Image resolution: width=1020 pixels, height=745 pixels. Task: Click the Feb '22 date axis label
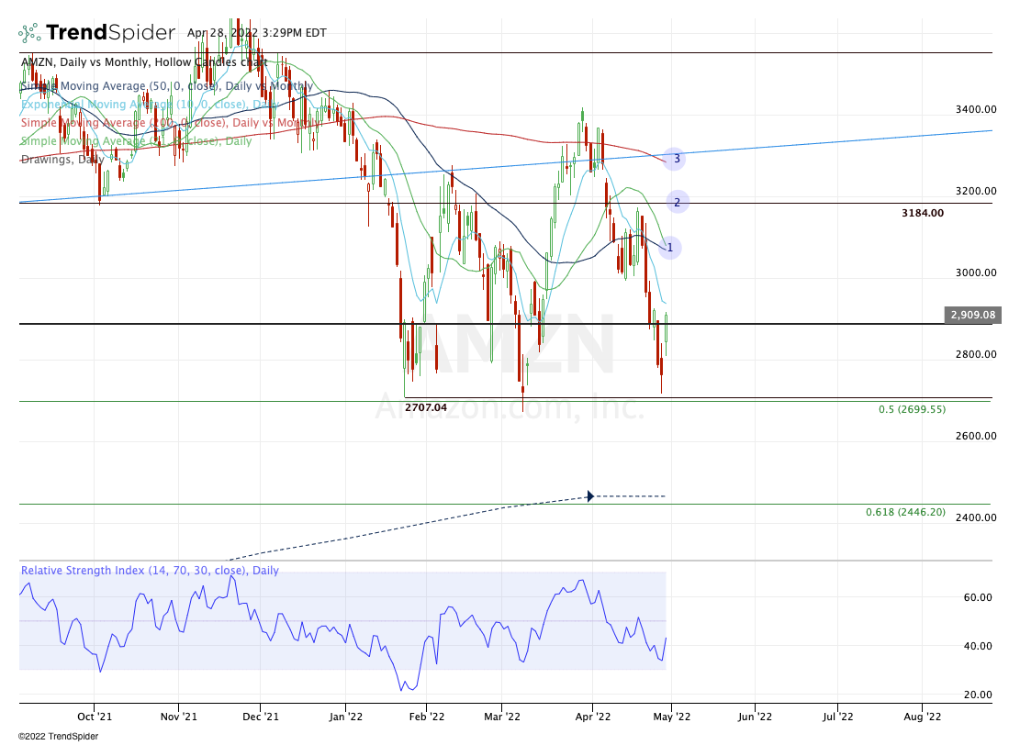click(x=427, y=717)
